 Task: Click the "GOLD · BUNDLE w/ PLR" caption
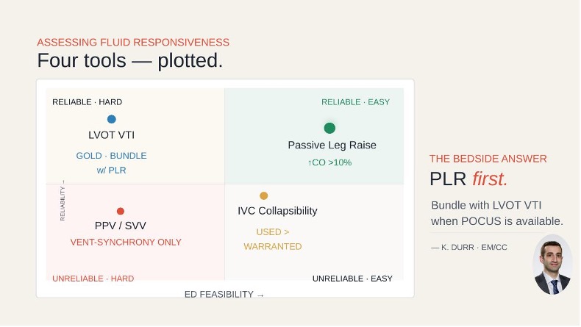click(x=111, y=163)
